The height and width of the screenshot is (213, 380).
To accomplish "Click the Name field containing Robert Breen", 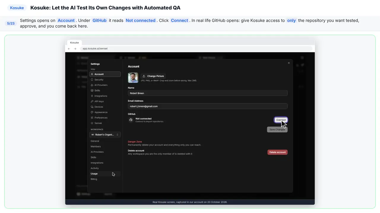I will pos(208,93).
